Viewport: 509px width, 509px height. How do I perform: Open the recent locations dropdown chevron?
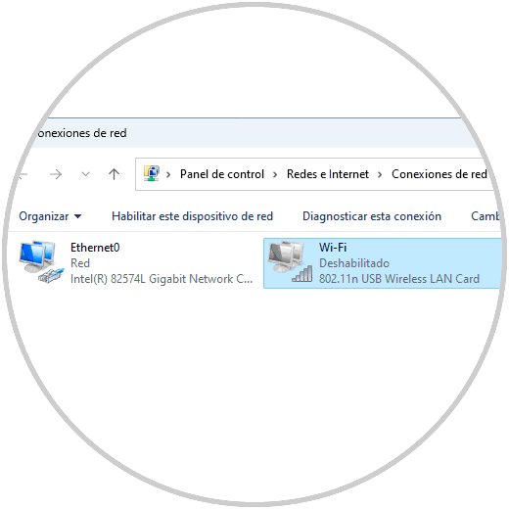[x=85, y=174]
